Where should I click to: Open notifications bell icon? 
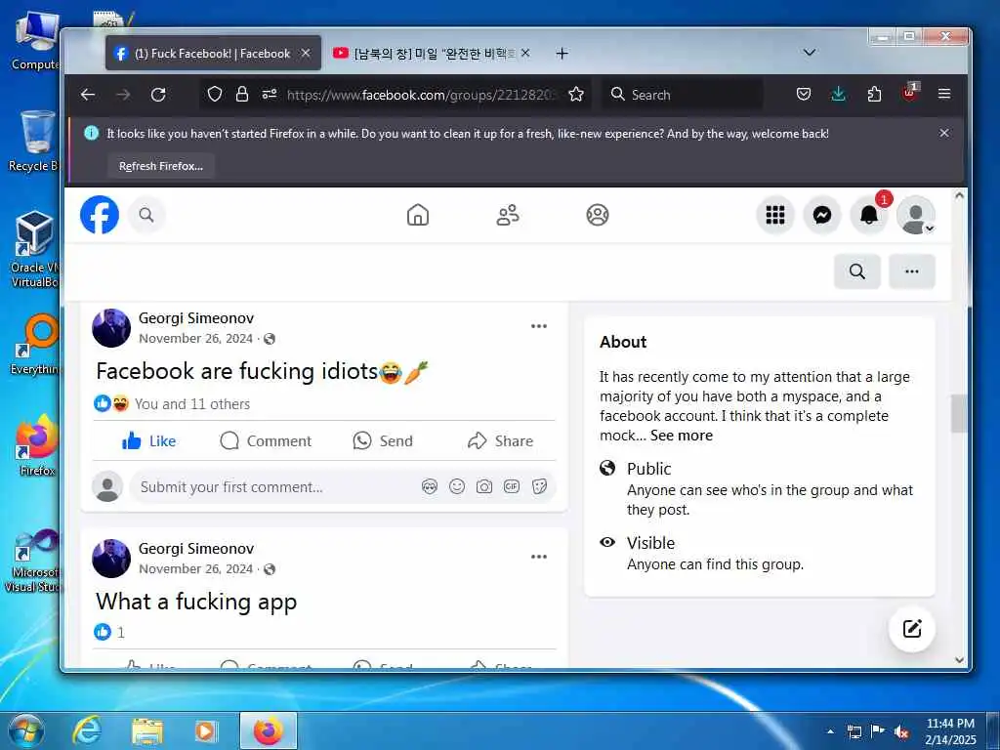click(869, 215)
